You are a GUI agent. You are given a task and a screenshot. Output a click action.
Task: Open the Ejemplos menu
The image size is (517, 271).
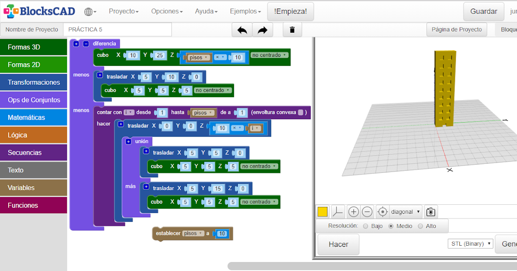pos(243,12)
